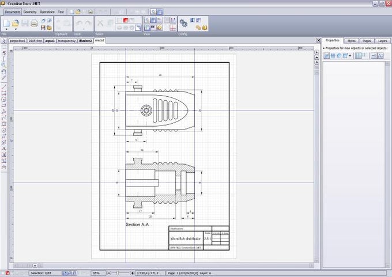Switch to the 2005-font document tab
The width and height of the screenshot is (392, 277).
(35, 41)
